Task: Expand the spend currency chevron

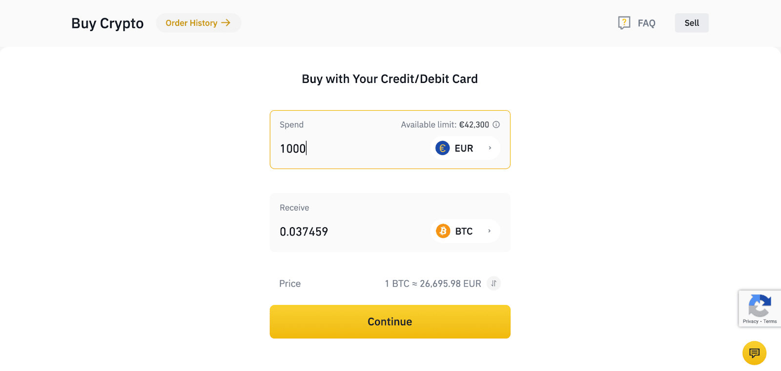Action: pyautogui.click(x=490, y=148)
